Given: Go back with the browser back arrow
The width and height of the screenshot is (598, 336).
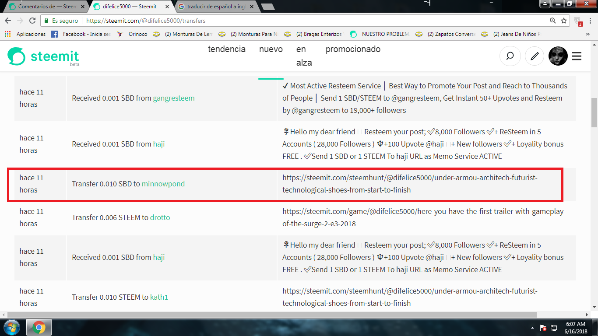Looking at the screenshot, I should (8, 21).
